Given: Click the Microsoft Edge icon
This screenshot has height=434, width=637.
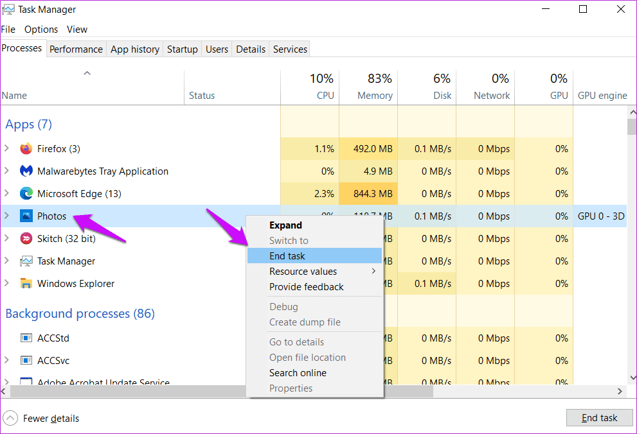Looking at the screenshot, I should tap(26, 193).
